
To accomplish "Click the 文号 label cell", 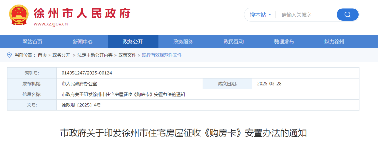I will pos(32,105).
